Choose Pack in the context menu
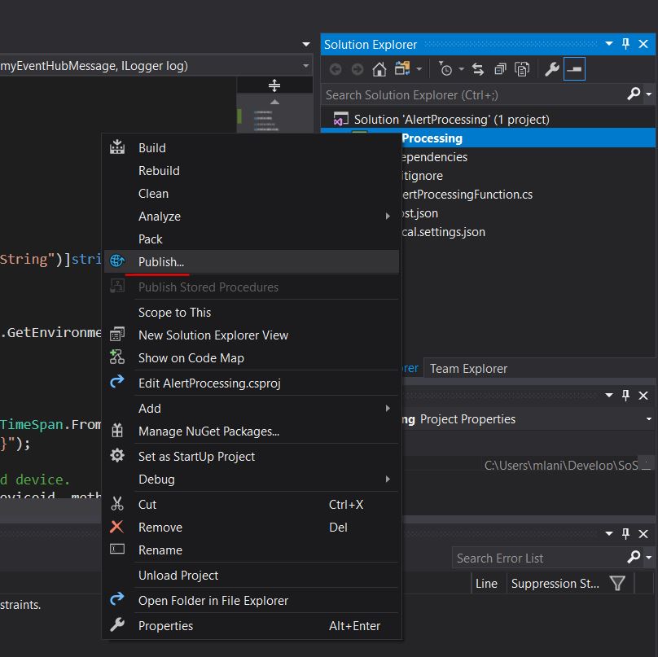Screen dimensions: 658x657 point(252,239)
